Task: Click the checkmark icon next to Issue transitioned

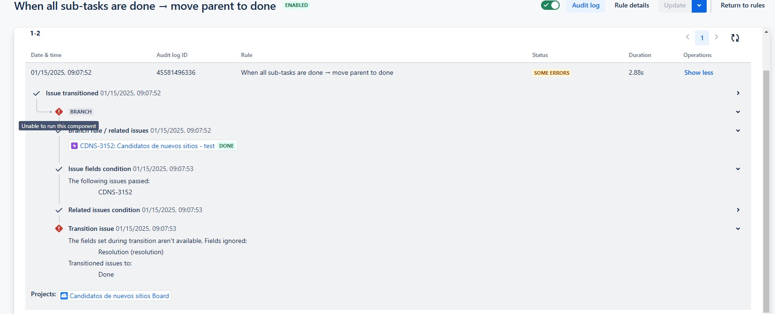Action: 37,93
